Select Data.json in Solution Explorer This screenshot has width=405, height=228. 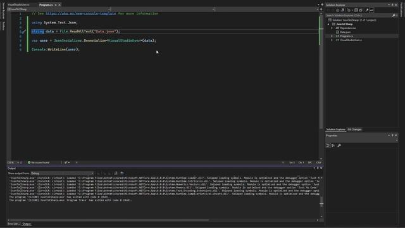pyautogui.click(x=345, y=32)
